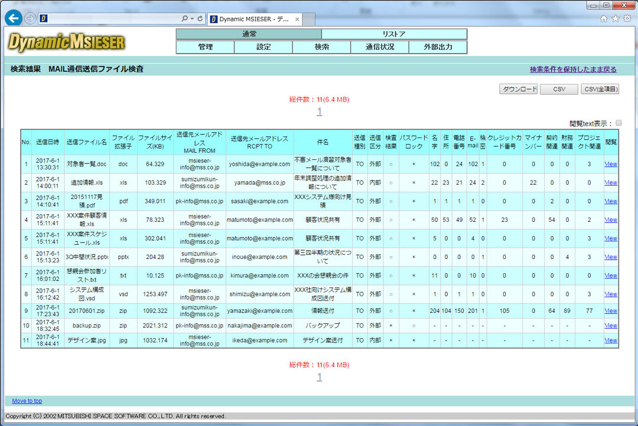Screen dimensions: 638x426
Task: Select subject XXXの会懇親会の件 cell
Action: click(323, 276)
